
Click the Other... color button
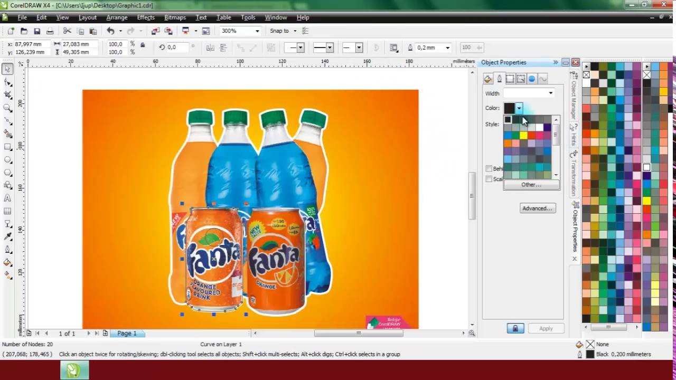(531, 185)
